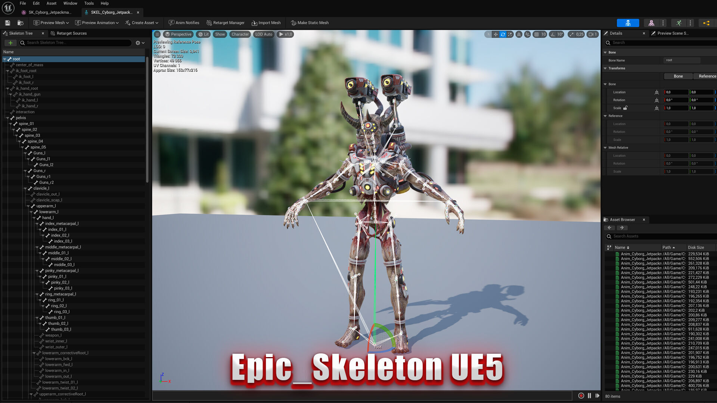Open Preview Mesh dropdown

tap(51, 23)
